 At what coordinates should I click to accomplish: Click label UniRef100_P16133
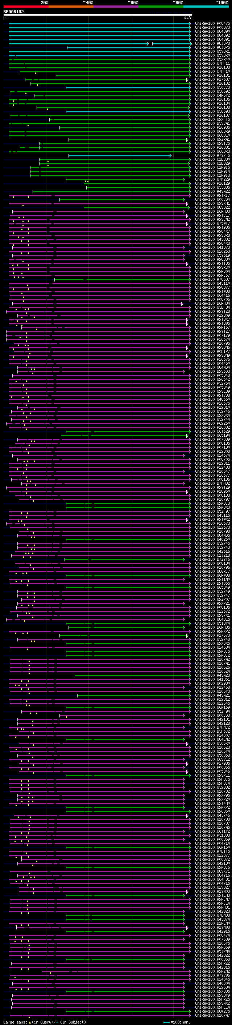pyautogui.click(x=212, y=68)
